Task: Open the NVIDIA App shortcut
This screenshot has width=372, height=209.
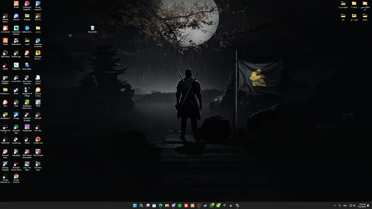Action: tap(16, 54)
